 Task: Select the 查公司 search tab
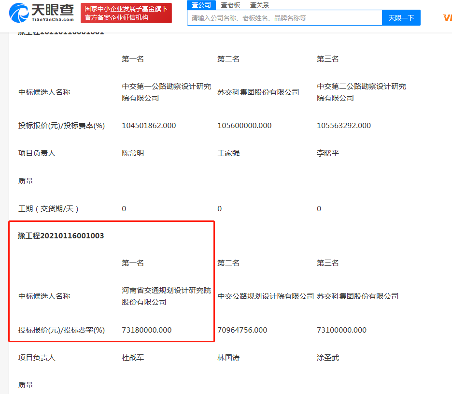pos(201,5)
